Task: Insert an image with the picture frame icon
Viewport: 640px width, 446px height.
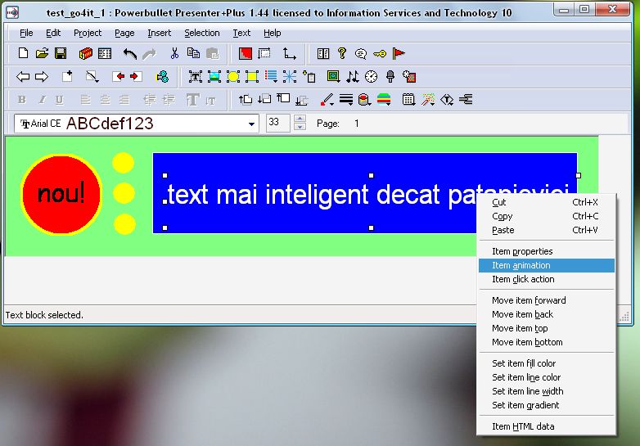Action: [214, 76]
